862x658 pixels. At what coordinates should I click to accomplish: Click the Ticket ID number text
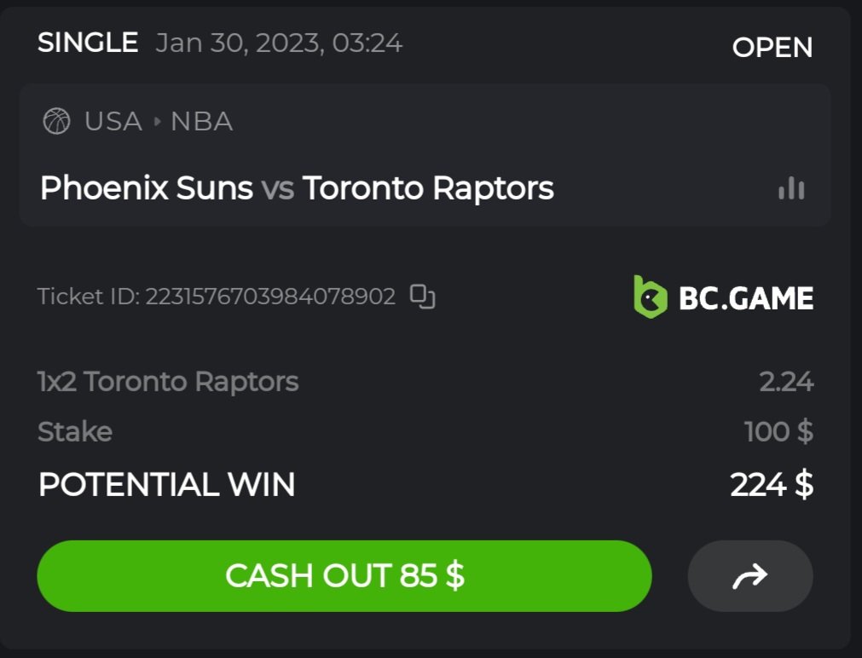point(269,297)
